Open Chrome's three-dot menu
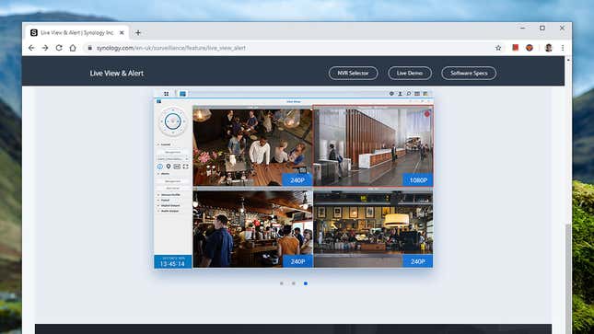 click(563, 48)
